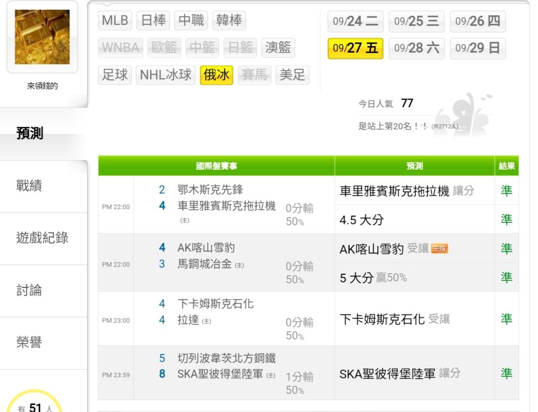Click the 主推 badge on AK喀山雪豹
This screenshot has width=538, height=412.
[439, 248]
